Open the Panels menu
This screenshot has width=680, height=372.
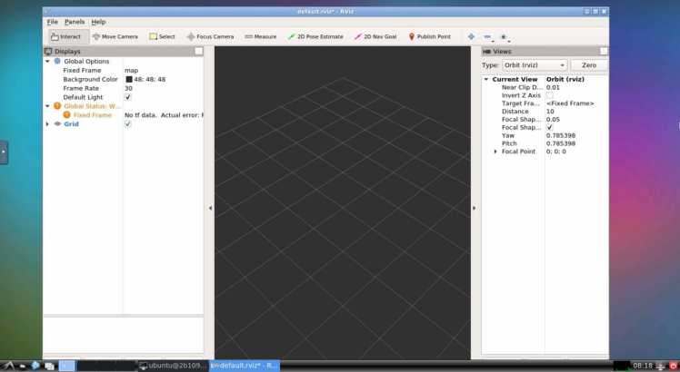point(74,21)
